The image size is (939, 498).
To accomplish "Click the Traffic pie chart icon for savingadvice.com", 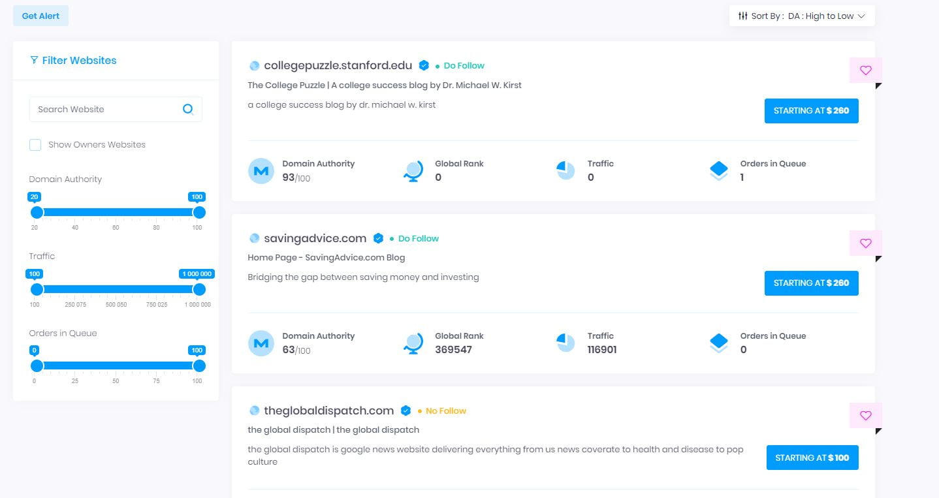I will (x=565, y=342).
